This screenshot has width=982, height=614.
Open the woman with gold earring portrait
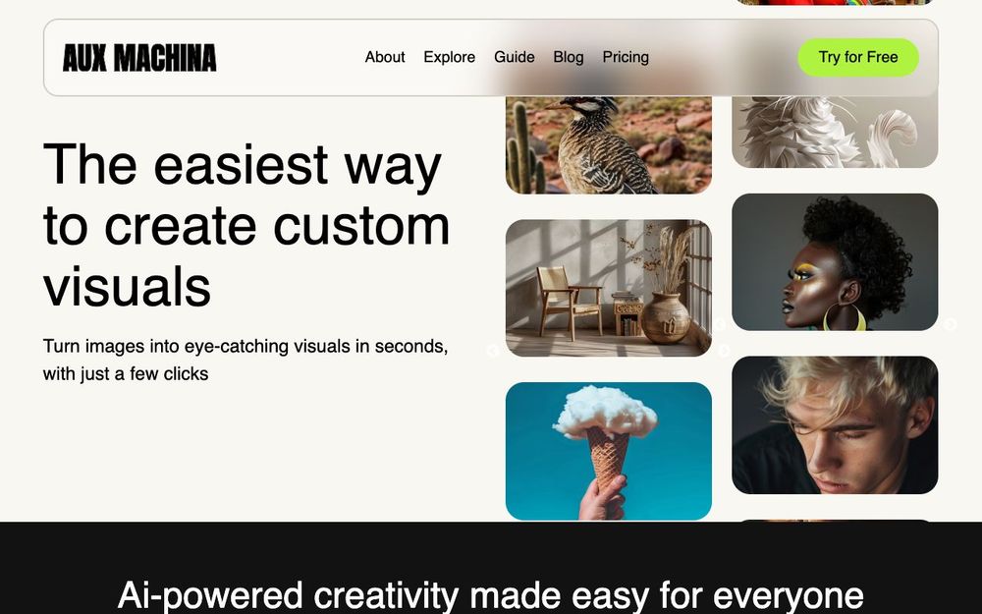click(835, 262)
